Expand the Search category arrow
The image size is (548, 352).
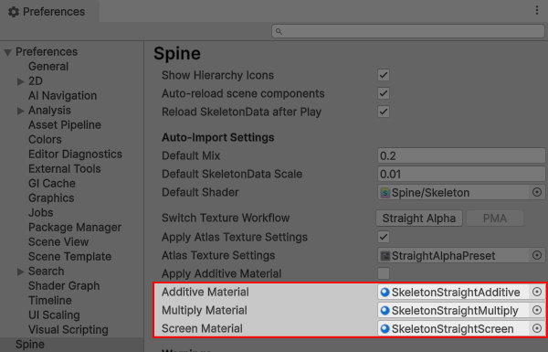tap(21, 272)
